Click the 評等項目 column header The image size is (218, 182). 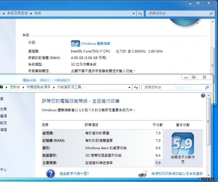(x=92, y=125)
